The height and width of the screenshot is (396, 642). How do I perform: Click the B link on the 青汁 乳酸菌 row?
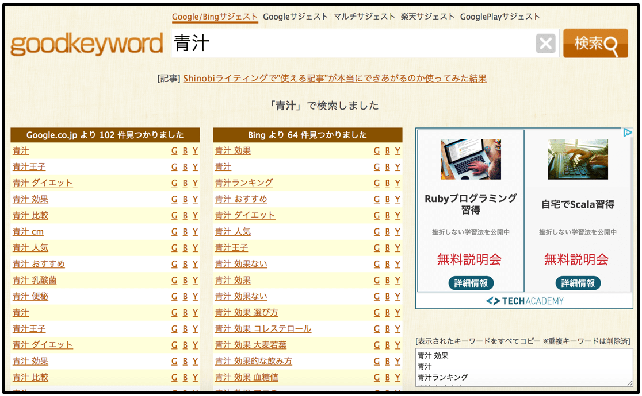click(185, 280)
